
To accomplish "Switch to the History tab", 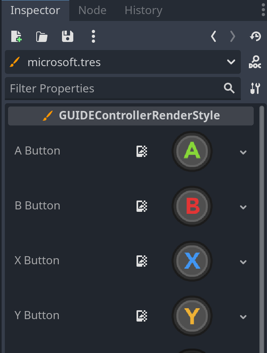I will click(143, 10).
